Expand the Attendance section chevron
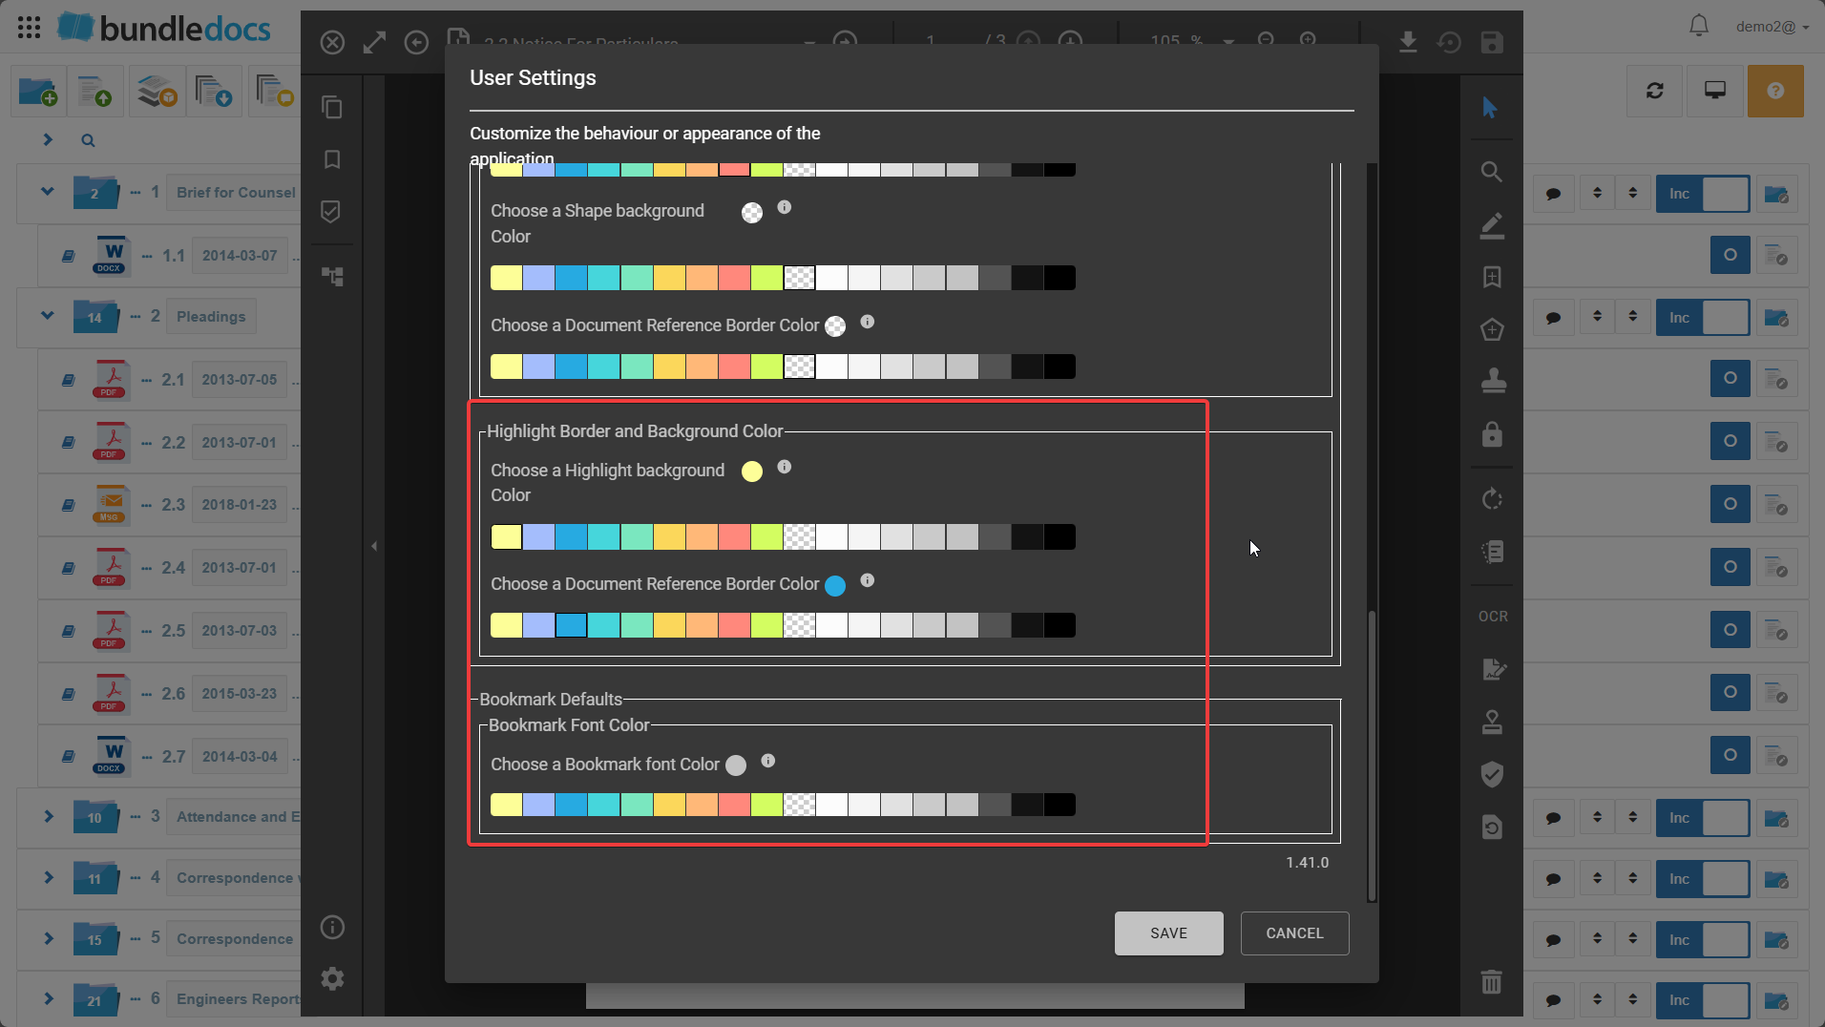The height and width of the screenshot is (1027, 1825). (48, 817)
